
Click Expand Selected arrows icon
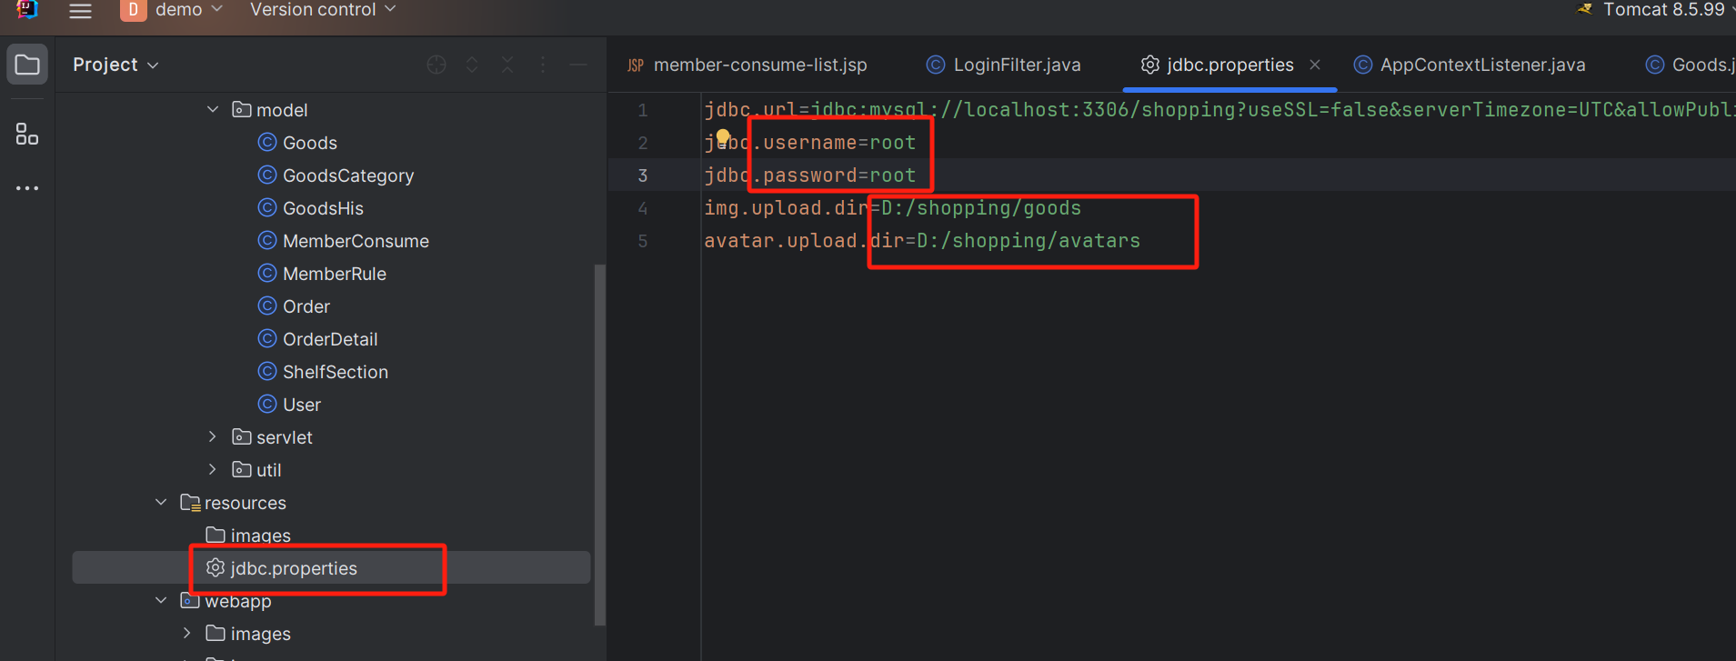[472, 65]
